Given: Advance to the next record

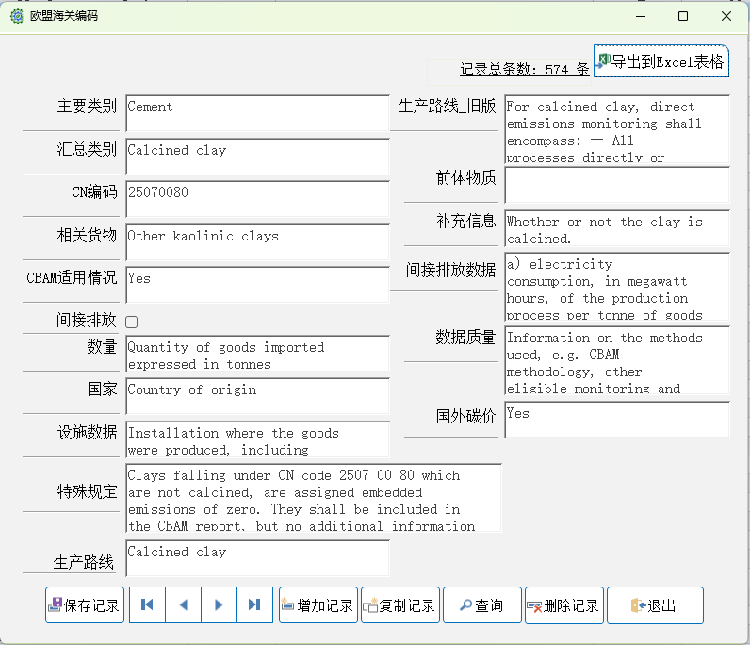Looking at the screenshot, I should 219,605.
